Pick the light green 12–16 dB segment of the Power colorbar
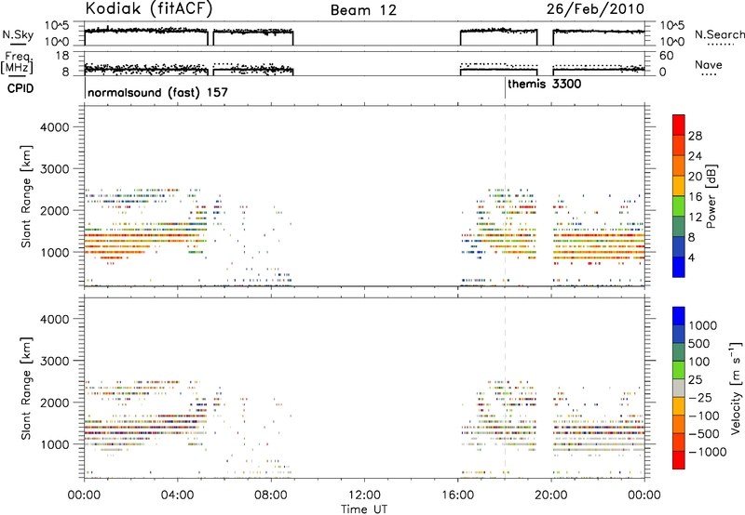Image resolution: width=745 pixels, height=515 pixels. 679,206
